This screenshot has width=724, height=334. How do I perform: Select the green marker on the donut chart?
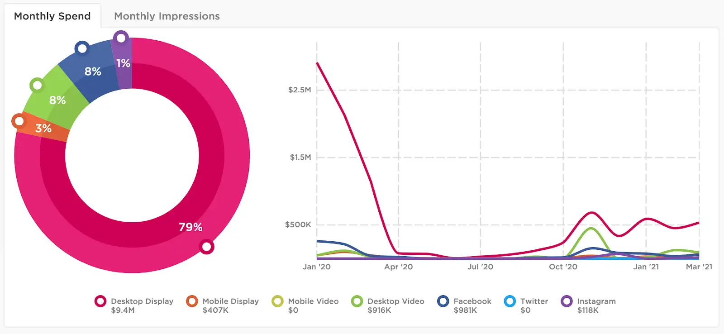pyautogui.click(x=37, y=85)
